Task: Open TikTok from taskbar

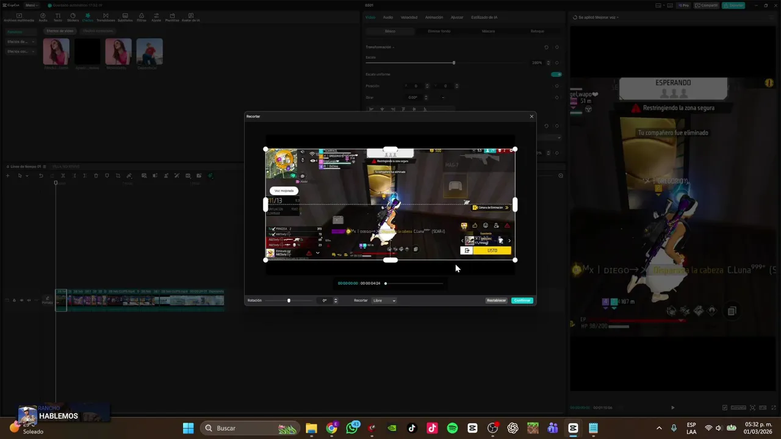Action: coord(412,428)
